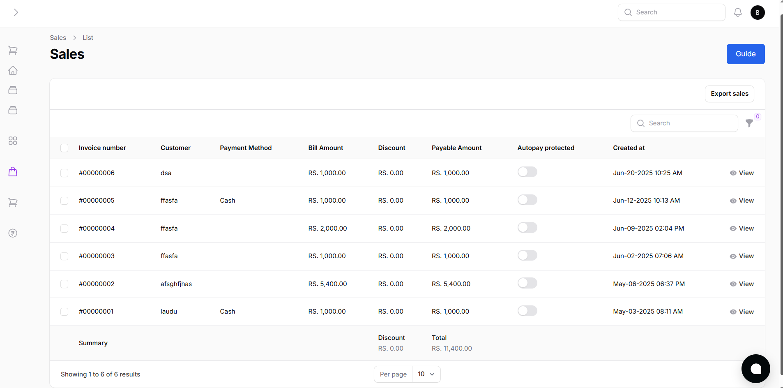
Task: Click date Jun-20-2025 10:25 AM
Action: pyautogui.click(x=648, y=173)
